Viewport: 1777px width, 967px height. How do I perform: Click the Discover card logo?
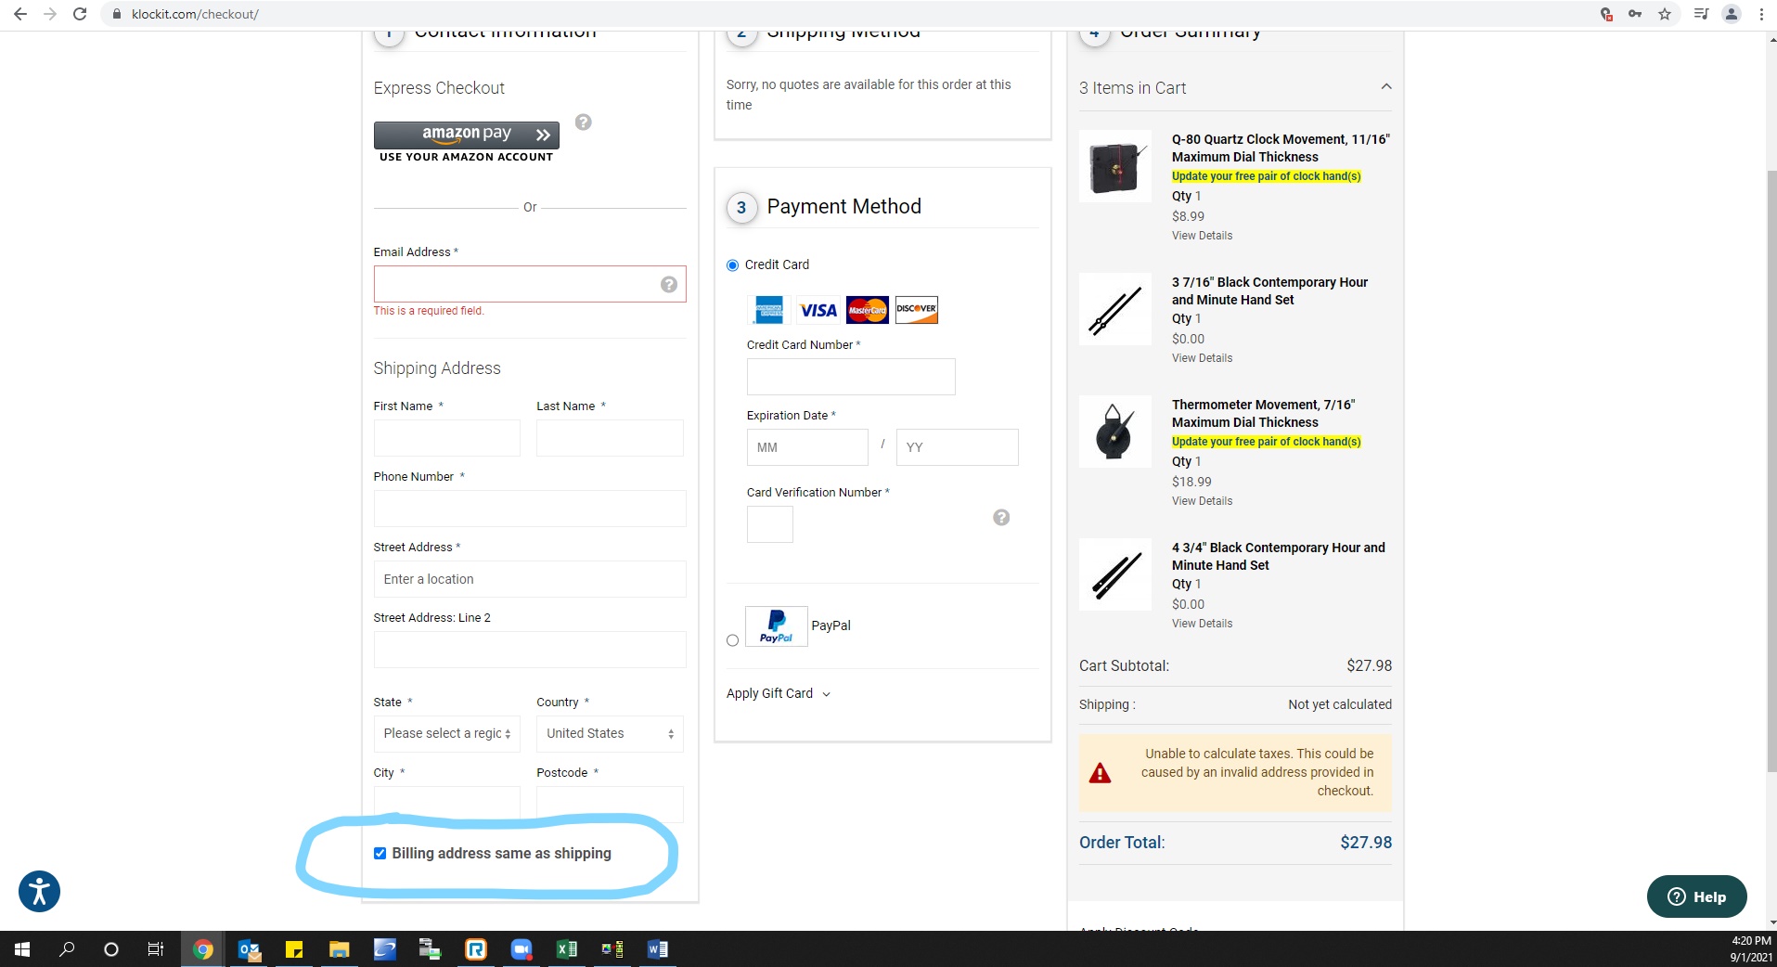(x=917, y=310)
